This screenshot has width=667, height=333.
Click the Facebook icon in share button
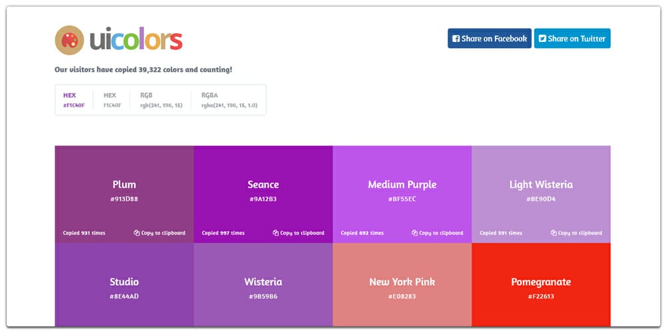[x=456, y=39]
